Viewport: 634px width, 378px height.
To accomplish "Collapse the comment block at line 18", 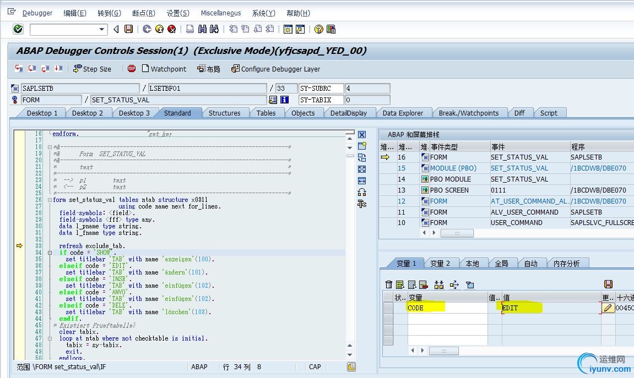I will (x=50, y=147).
